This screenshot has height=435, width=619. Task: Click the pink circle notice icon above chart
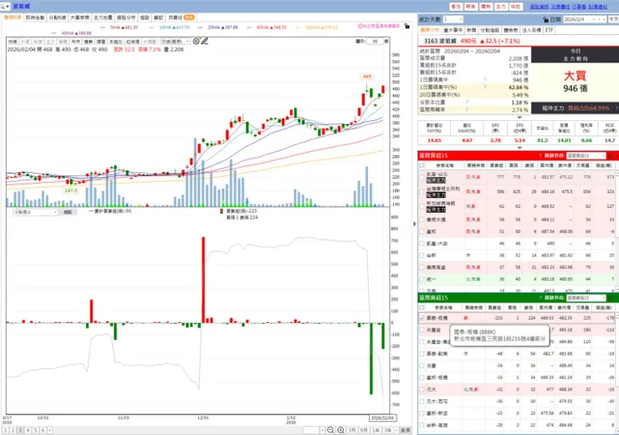[x=360, y=26]
